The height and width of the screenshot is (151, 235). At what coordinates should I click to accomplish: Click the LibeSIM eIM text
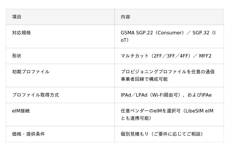pyautogui.click(x=199, y=111)
